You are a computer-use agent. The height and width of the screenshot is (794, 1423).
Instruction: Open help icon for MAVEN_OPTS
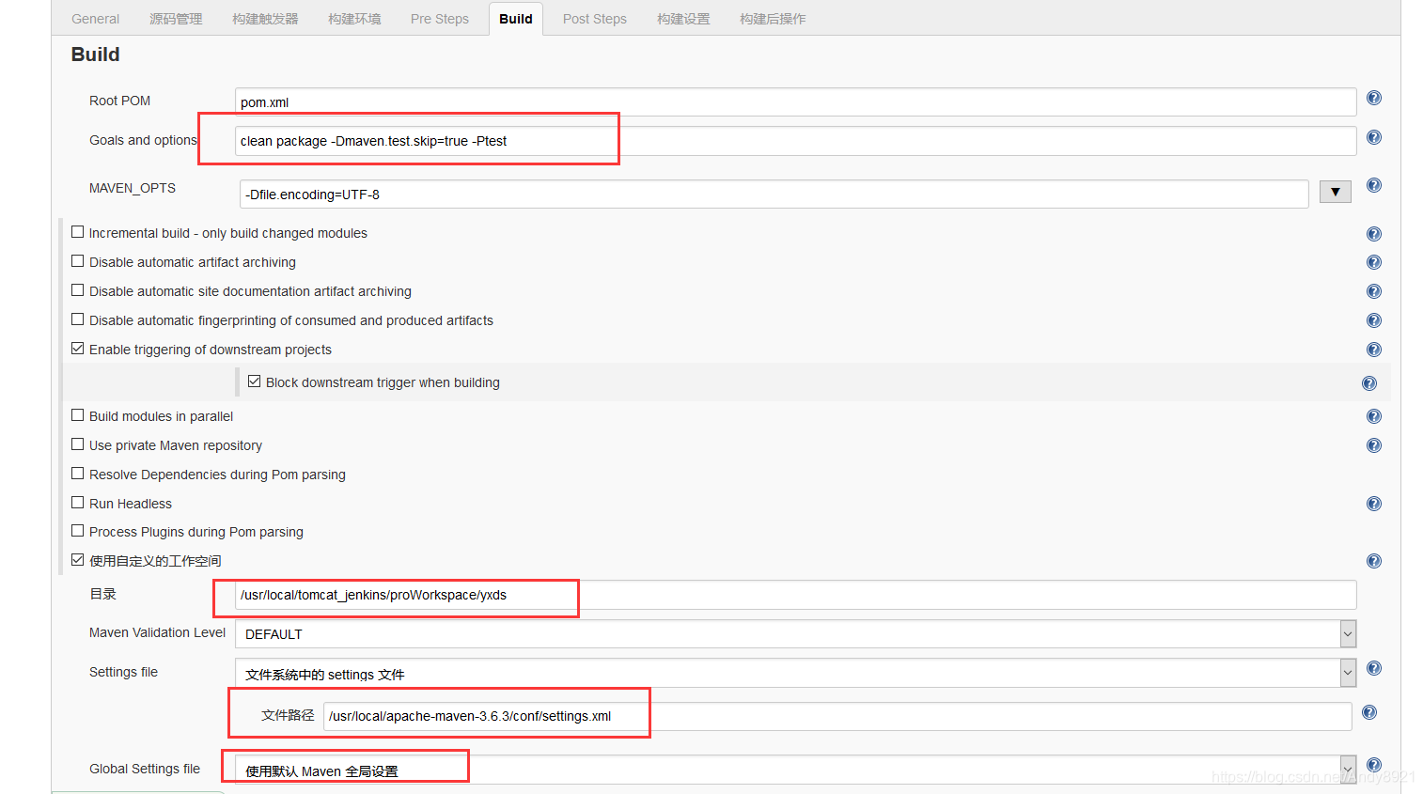click(1373, 185)
